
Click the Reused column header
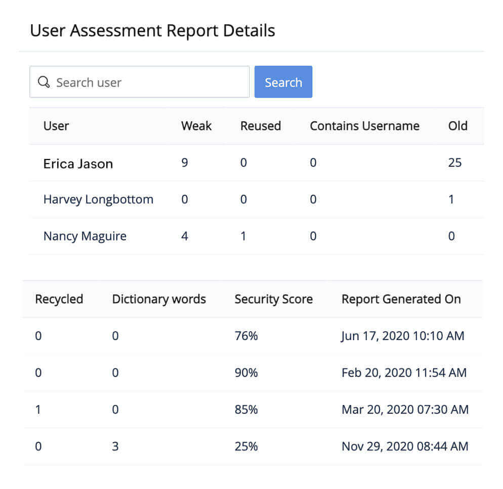coord(260,126)
